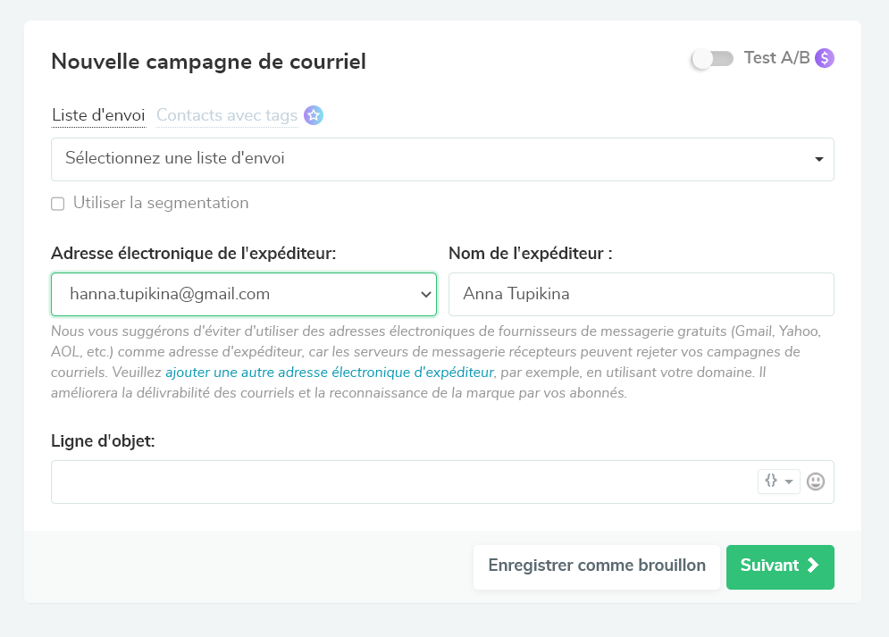The image size is (889, 637).
Task: Enable the Utiliser la segmentation checkbox
Action: click(58, 204)
